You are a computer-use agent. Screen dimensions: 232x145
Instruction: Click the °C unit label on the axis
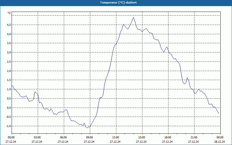9,13
